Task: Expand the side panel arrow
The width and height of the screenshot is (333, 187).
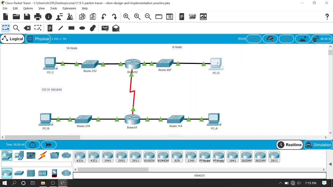Action: coord(330,164)
